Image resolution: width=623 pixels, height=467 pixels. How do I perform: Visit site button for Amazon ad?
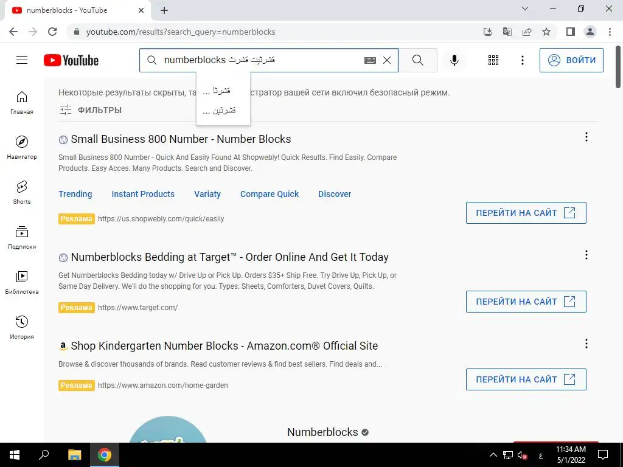526,379
